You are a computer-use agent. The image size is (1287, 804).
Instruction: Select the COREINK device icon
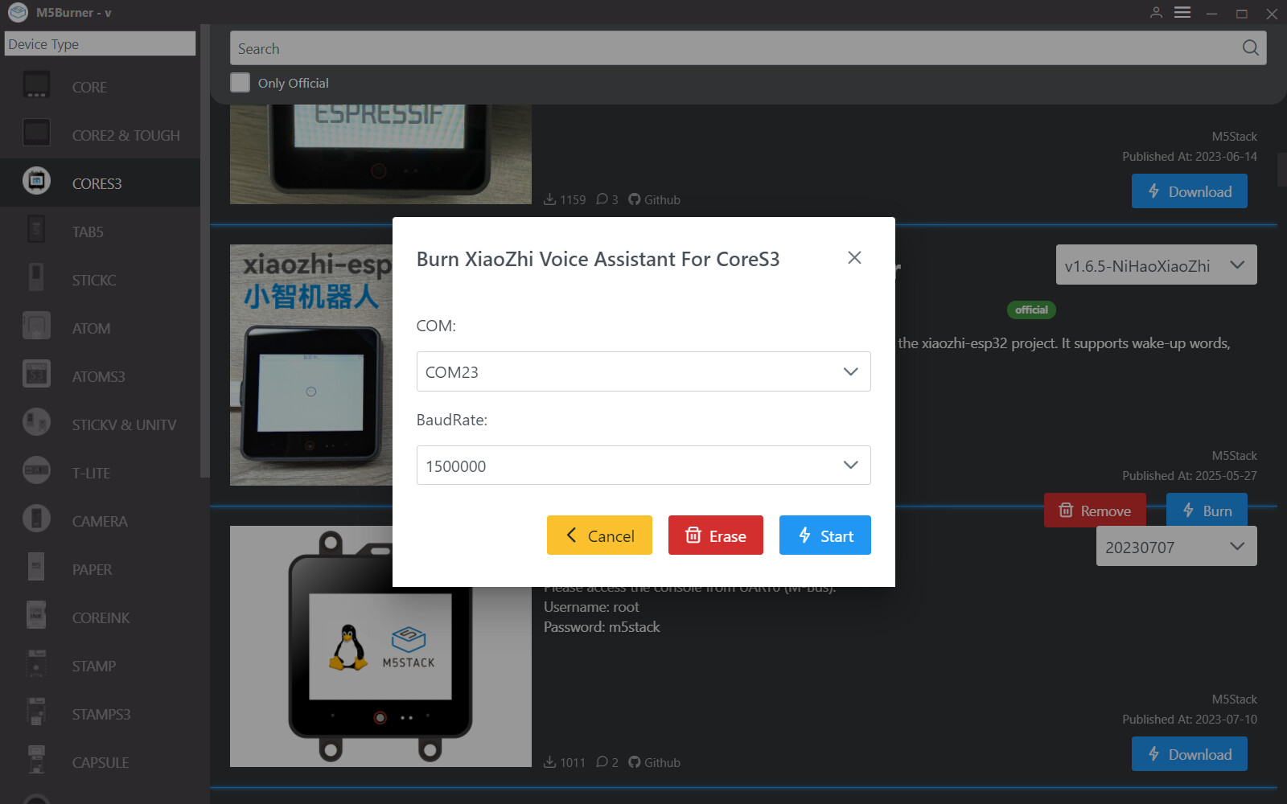click(36, 616)
